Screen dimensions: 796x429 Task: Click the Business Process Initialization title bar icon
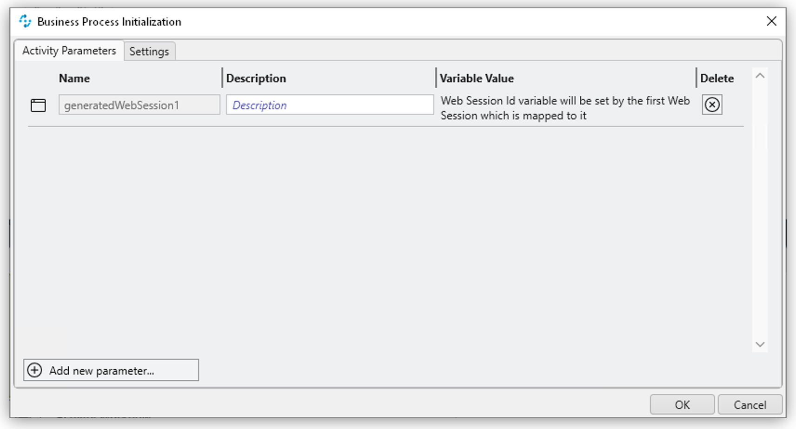click(x=25, y=21)
